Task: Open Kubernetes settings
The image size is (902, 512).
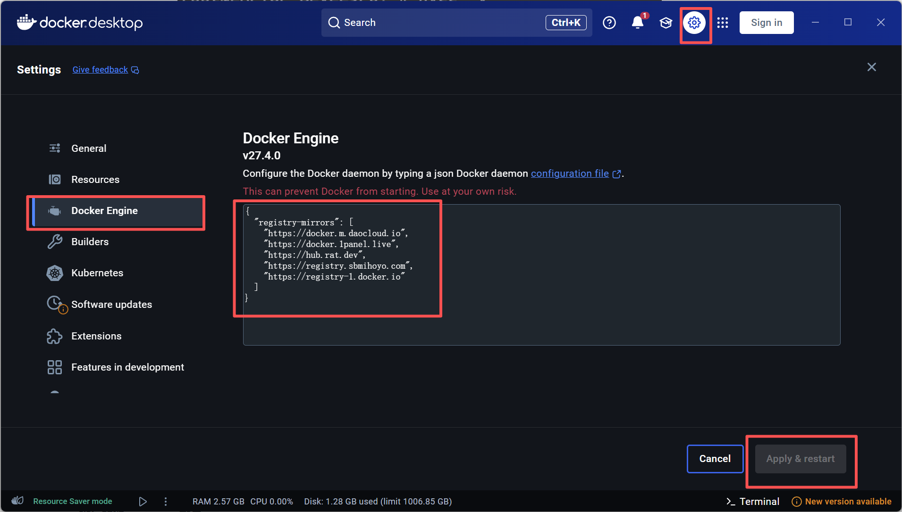Action: tap(97, 273)
